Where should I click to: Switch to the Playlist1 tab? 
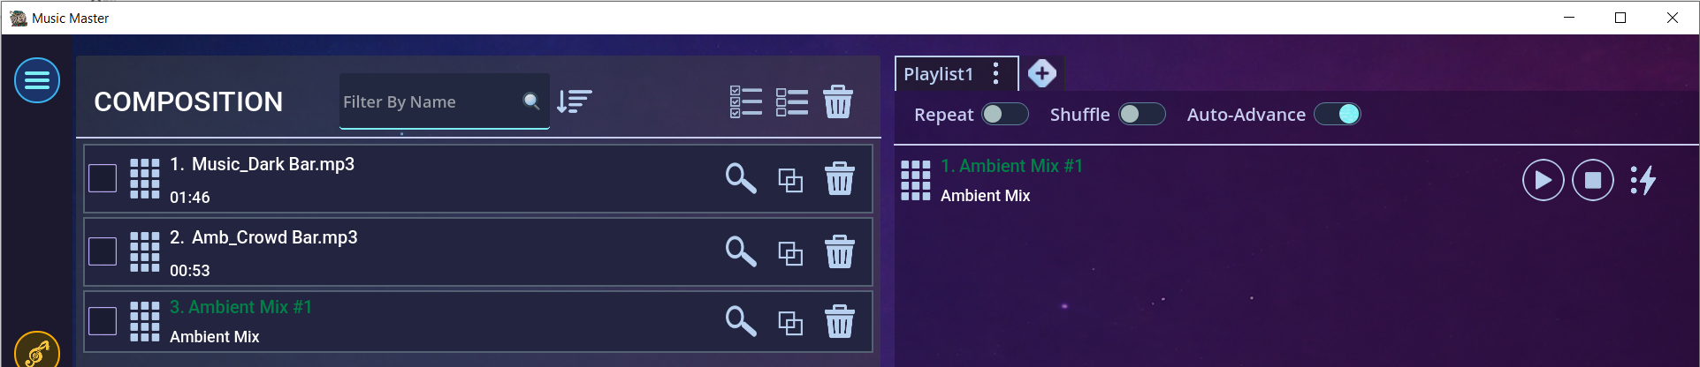point(938,74)
